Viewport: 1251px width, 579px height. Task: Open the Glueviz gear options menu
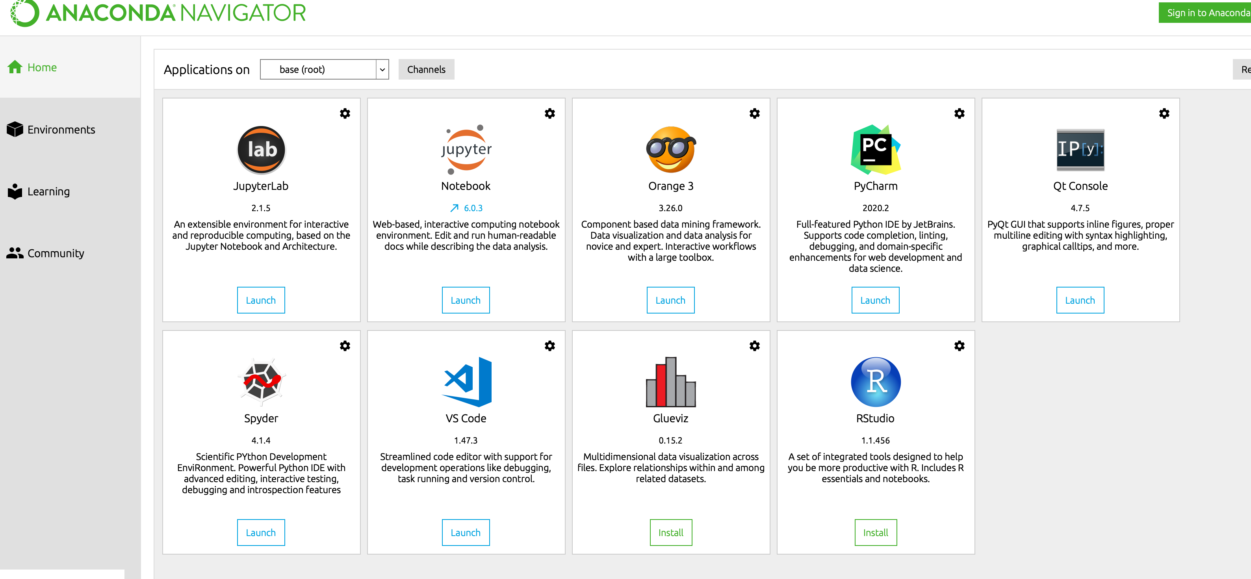[x=754, y=346]
